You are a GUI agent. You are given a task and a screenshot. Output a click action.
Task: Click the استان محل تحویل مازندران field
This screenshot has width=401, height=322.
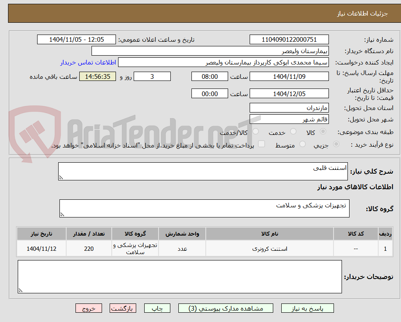pyautogui.click(x=289, y=108)
